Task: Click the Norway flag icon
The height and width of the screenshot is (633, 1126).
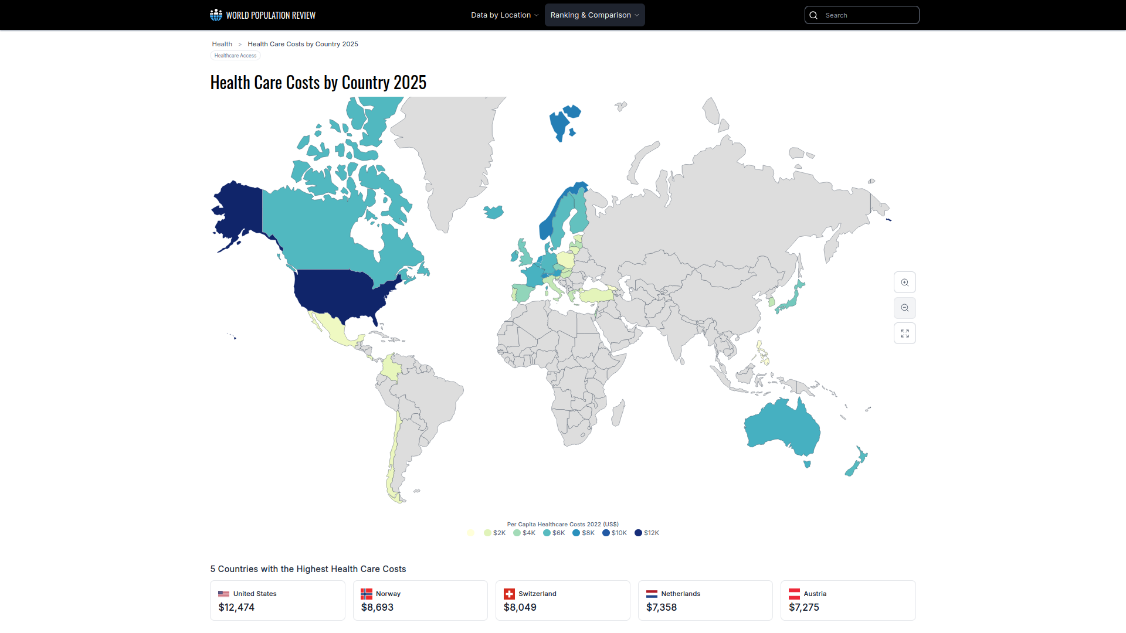Action: pos(367,594)
